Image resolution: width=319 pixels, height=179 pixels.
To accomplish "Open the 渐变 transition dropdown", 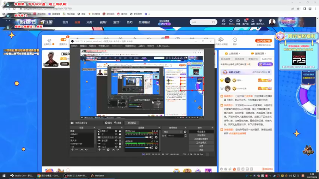I will [173, 132].
